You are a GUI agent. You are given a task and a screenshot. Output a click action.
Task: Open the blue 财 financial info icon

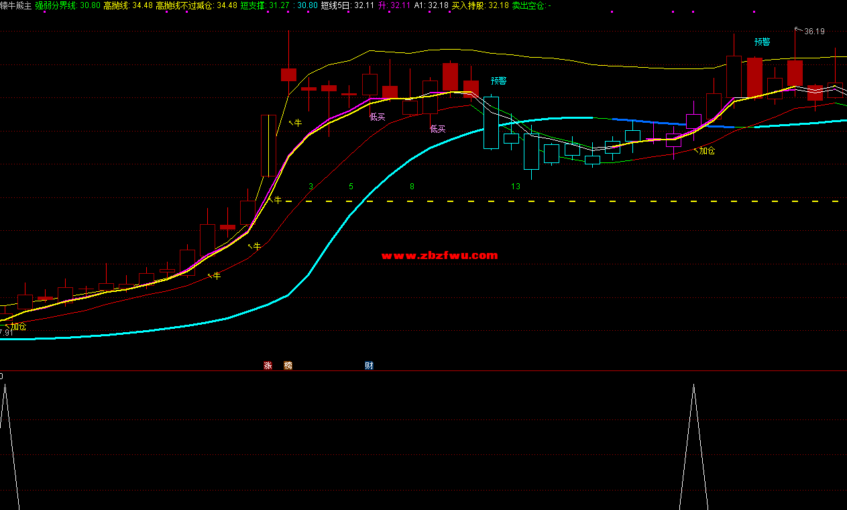tap(369, 366)
